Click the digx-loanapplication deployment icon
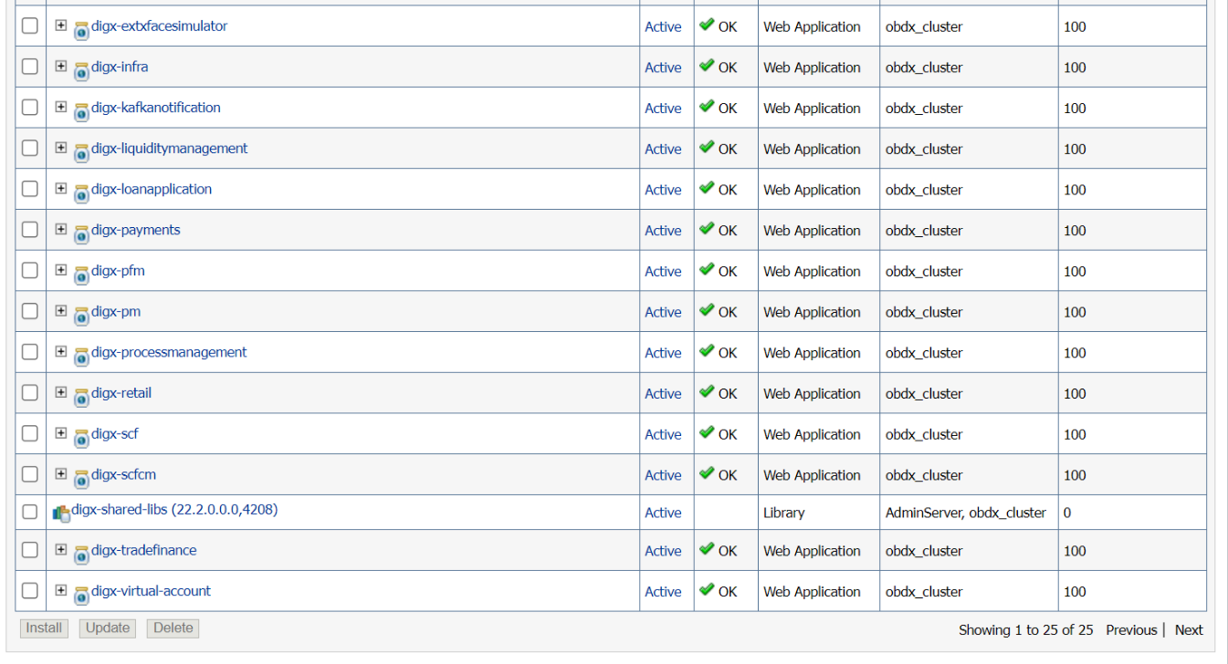The image size is (1228, 664). tap(81, 192)
